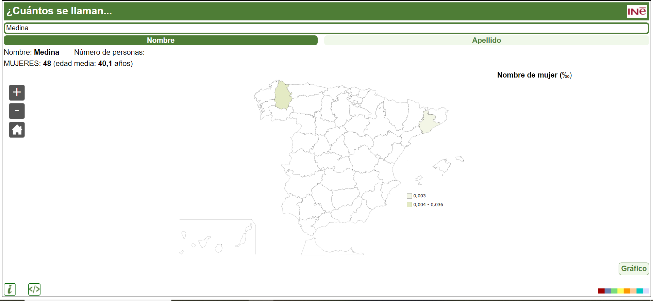This screenshot has width=653, height=301.
Task: Open the Gráfico chart view
Action: 633,269
